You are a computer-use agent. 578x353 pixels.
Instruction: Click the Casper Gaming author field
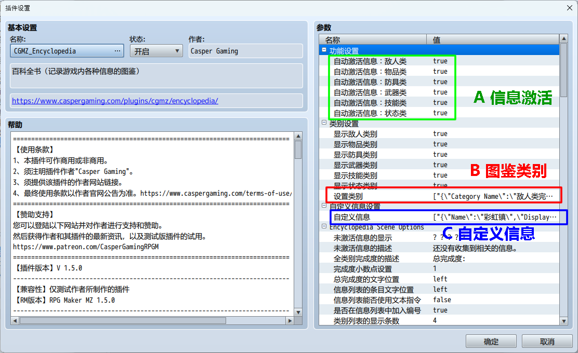point(245,51)
